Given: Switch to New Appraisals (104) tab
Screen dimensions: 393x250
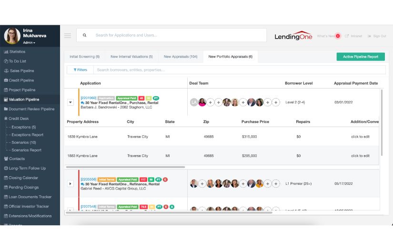Looking at the screenshot, I should [181, 57].
